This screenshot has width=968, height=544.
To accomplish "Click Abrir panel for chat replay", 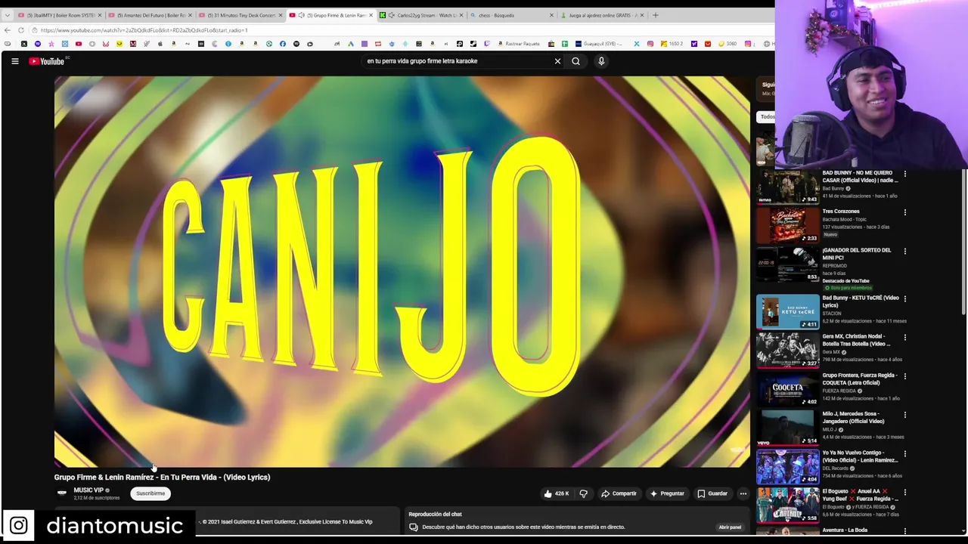I will click(x=730, y=527).
